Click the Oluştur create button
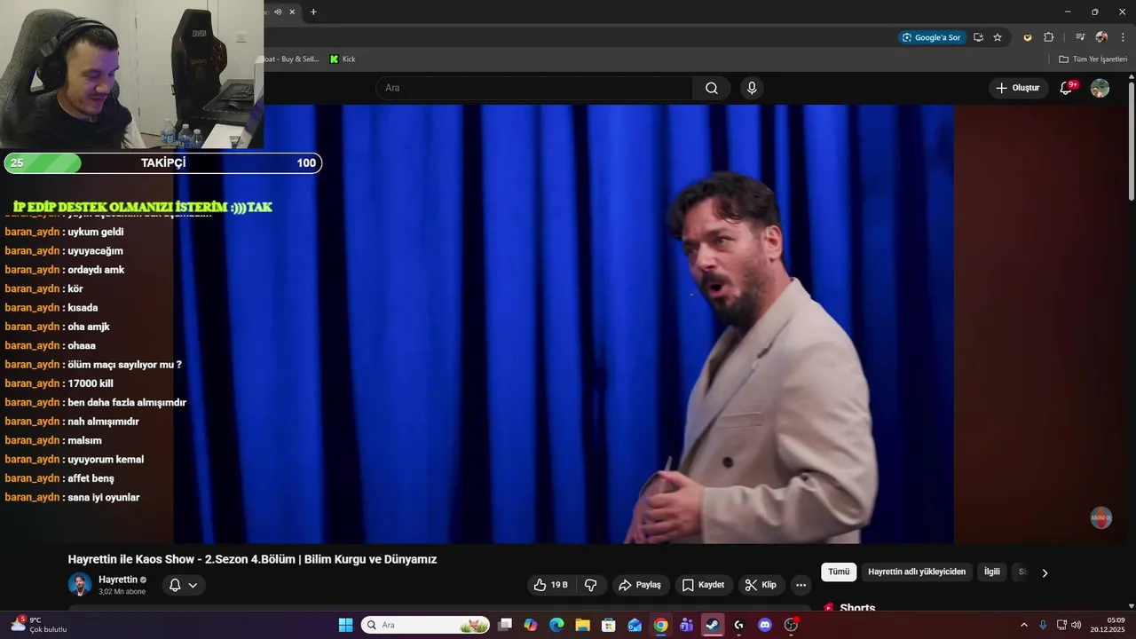The image size is (1136, 639). 1018,88
